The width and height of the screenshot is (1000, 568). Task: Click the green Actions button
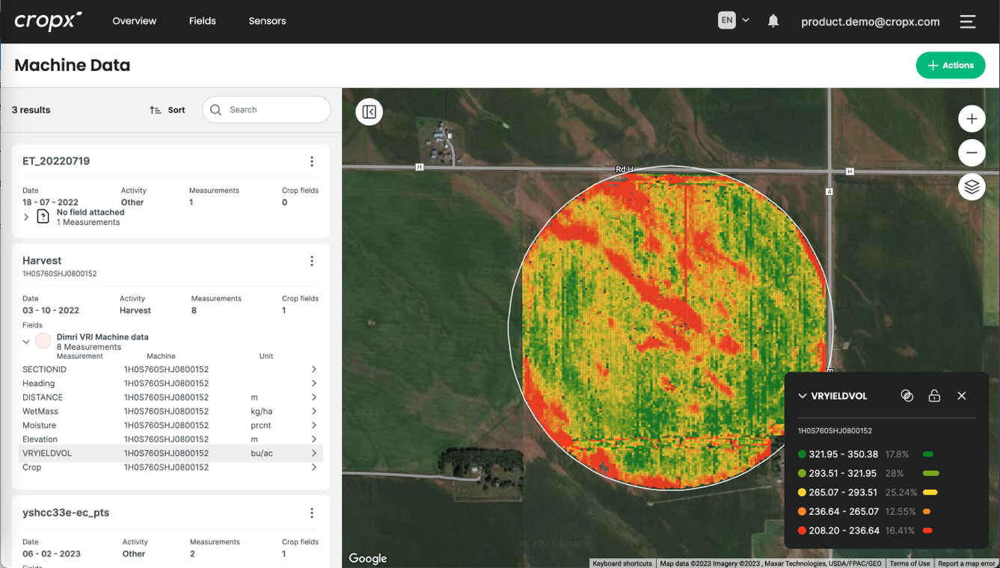point(950,66)
